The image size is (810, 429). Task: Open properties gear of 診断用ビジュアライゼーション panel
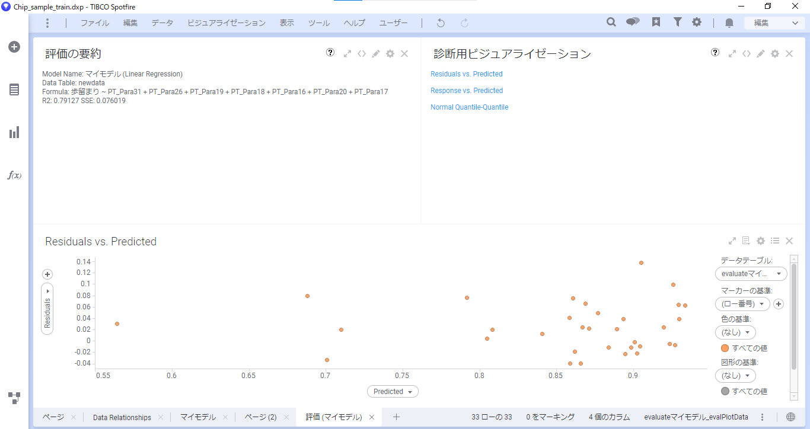pyautogui.click(x=775, y=53)
